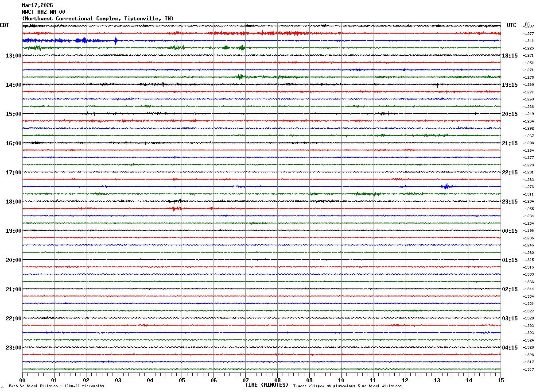Select the 17:00 CDT time label
This screenshot has width=536, height=392.
(x=14, y=173)
